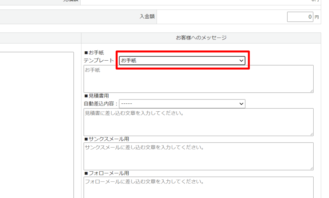
Task: Open the お手紙 template dropdown
Action: [182, 61]
